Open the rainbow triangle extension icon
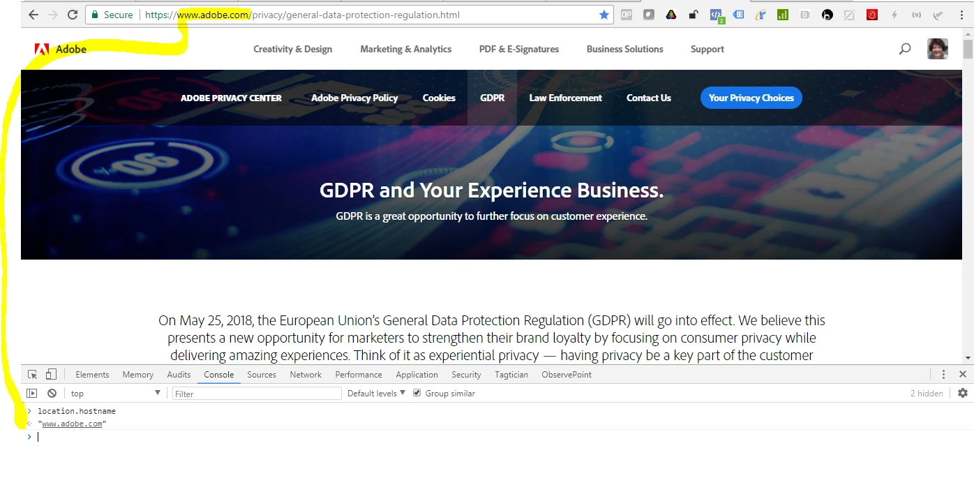Screen dimensions: 974x485 [x=671, y=15]
